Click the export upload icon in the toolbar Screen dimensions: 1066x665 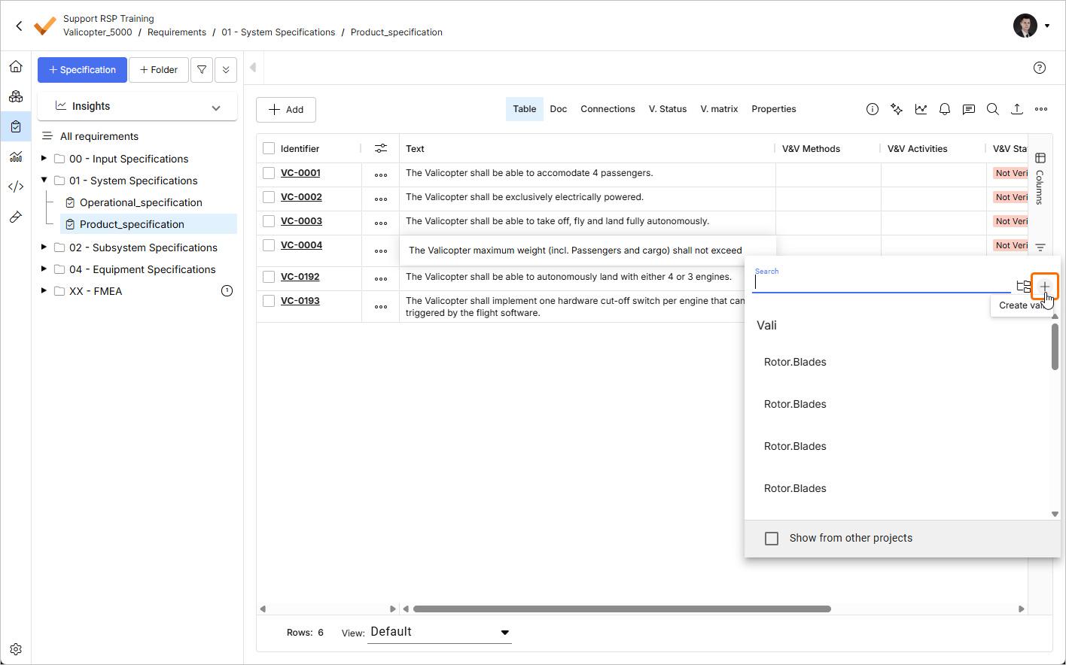pyautogui.click(x=1017, y=109)
